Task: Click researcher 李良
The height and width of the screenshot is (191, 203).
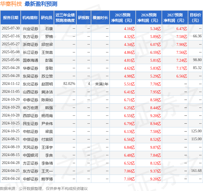Action: pos(49,155)
